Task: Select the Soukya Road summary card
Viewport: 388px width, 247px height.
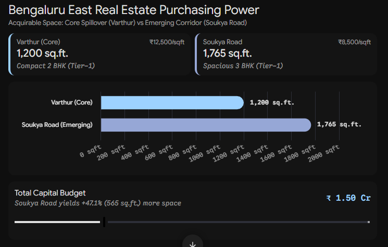Action: point(286,54)
